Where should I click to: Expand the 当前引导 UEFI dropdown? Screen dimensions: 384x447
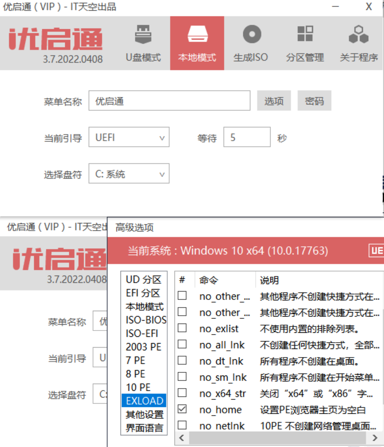[x=129, y=138]
